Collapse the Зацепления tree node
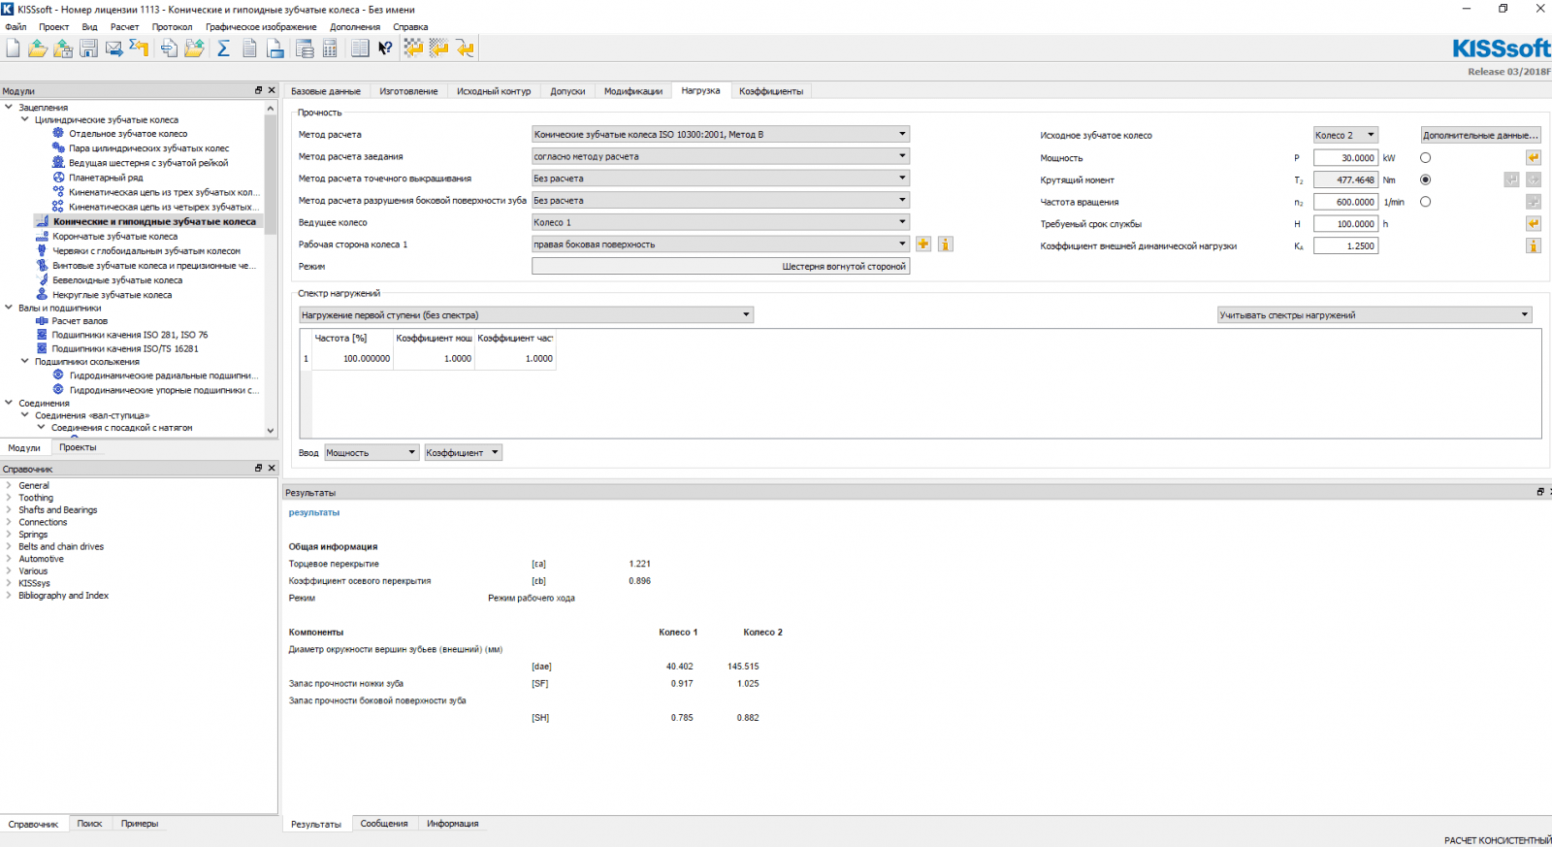This screenshot has width=1552, height=847. [x=9, y=107]
